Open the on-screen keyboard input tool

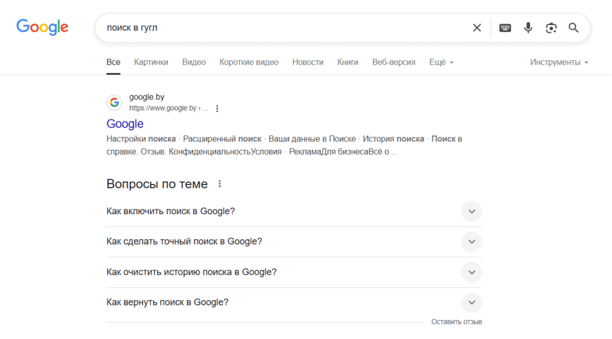(x=505, y=27)
